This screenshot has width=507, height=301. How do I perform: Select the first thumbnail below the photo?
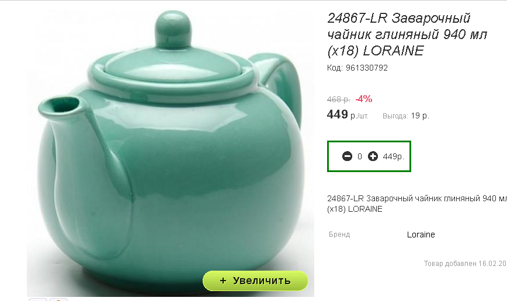[x=38, y=299]
